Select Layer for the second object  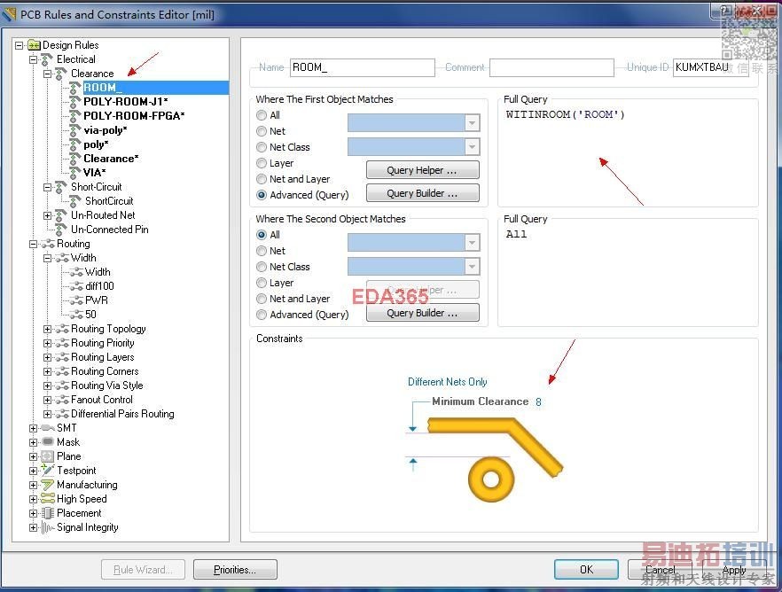262,283
